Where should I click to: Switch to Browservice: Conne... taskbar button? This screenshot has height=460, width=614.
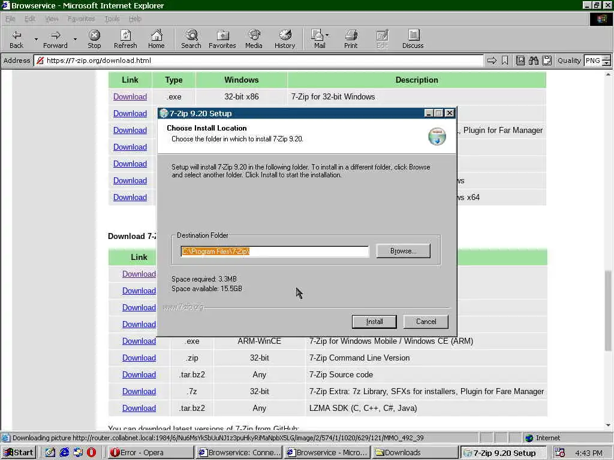click(239, 453)
